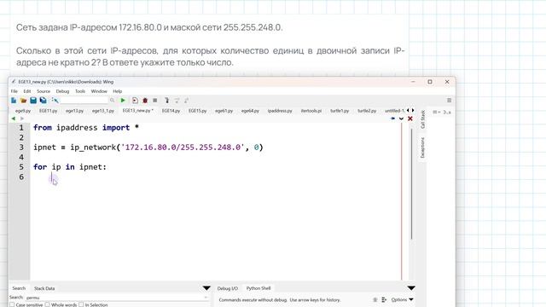Click the red bug debug icon

[145, 101]
